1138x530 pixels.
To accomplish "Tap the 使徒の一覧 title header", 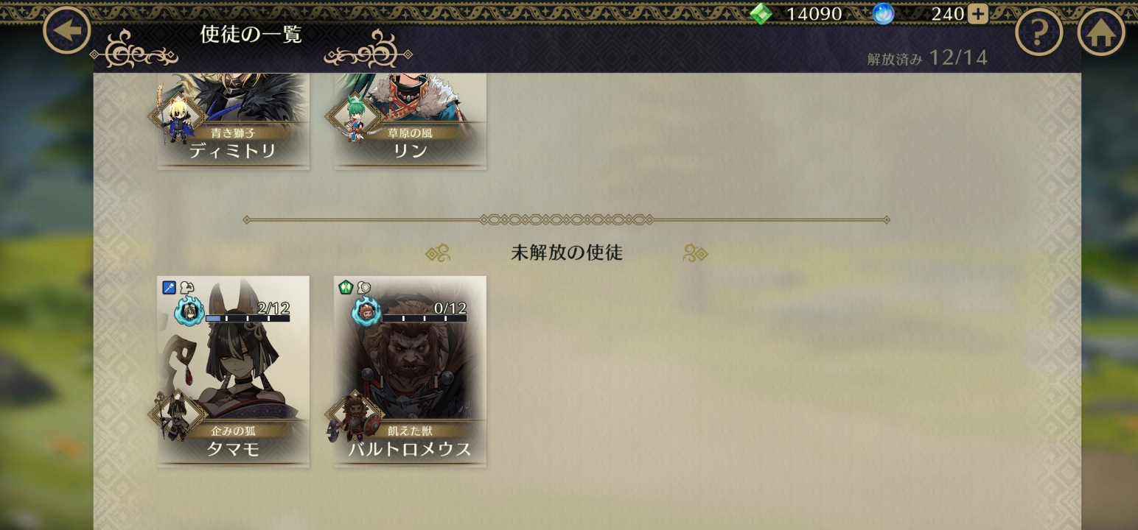I will point(251,35).
